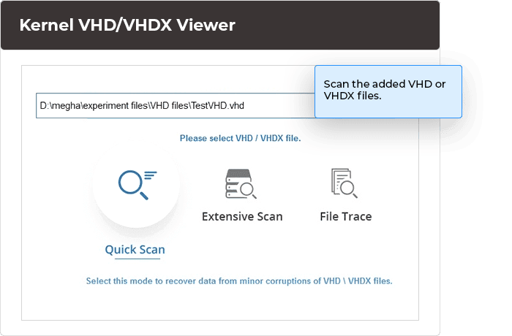The image size is (512, 336).
Task: Click the Quick Scan label
Action: click(135, 250)
